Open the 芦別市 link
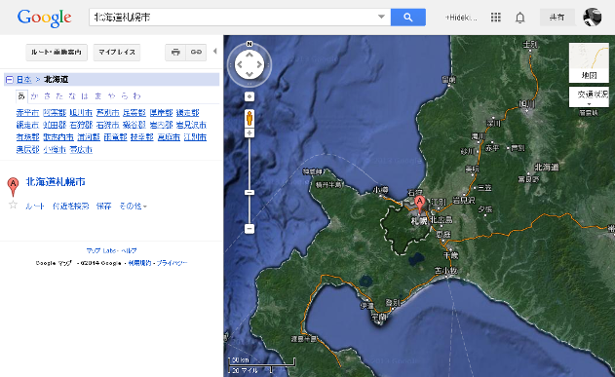Image resolution: width=615 pixels, height=377 pixels. (107, 113)
